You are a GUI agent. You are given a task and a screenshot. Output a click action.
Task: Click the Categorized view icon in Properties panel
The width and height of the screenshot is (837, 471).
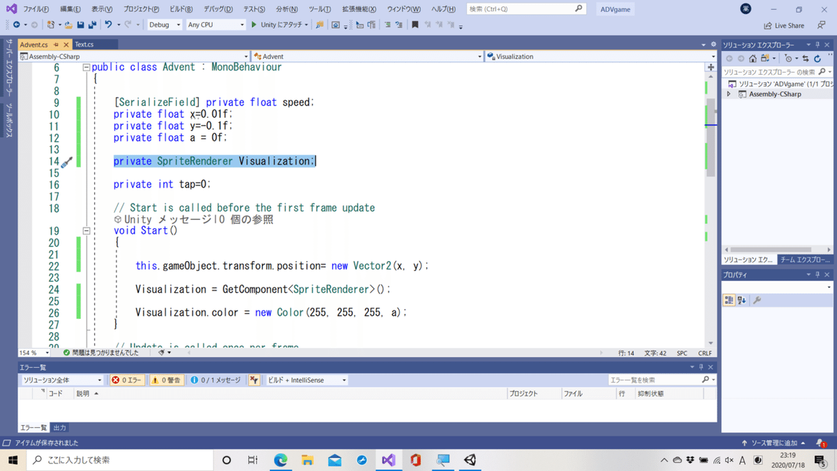pyautogui.click(x=729, y=300)
